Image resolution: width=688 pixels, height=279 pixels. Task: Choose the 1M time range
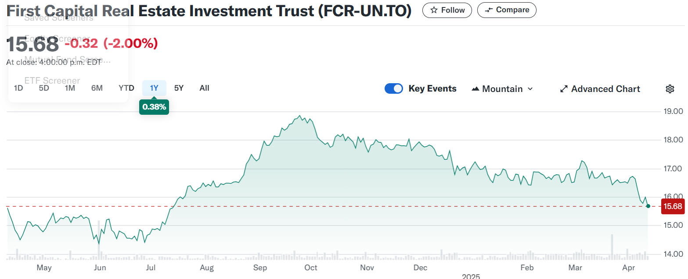pos(70,88)
